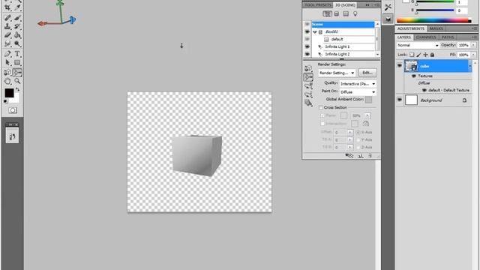The image size is (480, 270).
Task: Select the Eraser tool
Action: pyautogui.click(x=7, y=35)
